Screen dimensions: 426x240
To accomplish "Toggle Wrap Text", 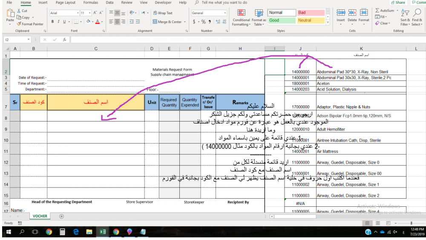I will (163, 13).
